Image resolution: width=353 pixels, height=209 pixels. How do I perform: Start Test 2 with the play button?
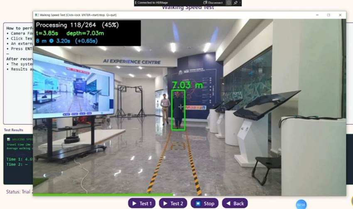(173, 203)
